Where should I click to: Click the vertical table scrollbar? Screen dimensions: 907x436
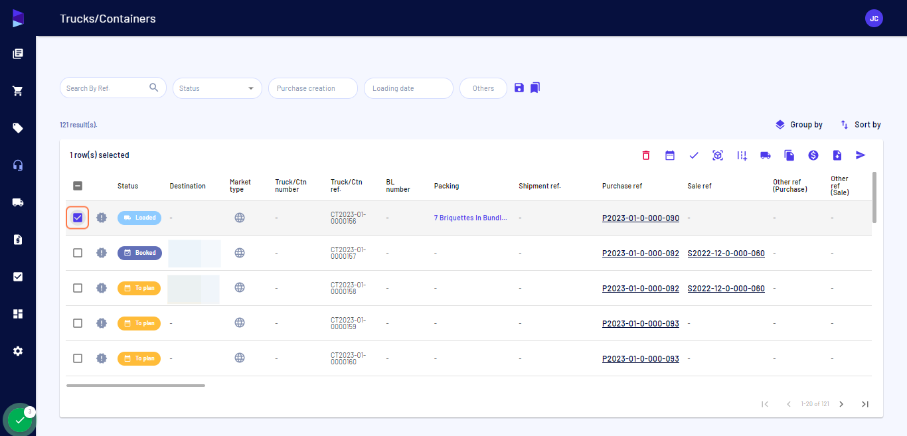(x=874, y=197)
